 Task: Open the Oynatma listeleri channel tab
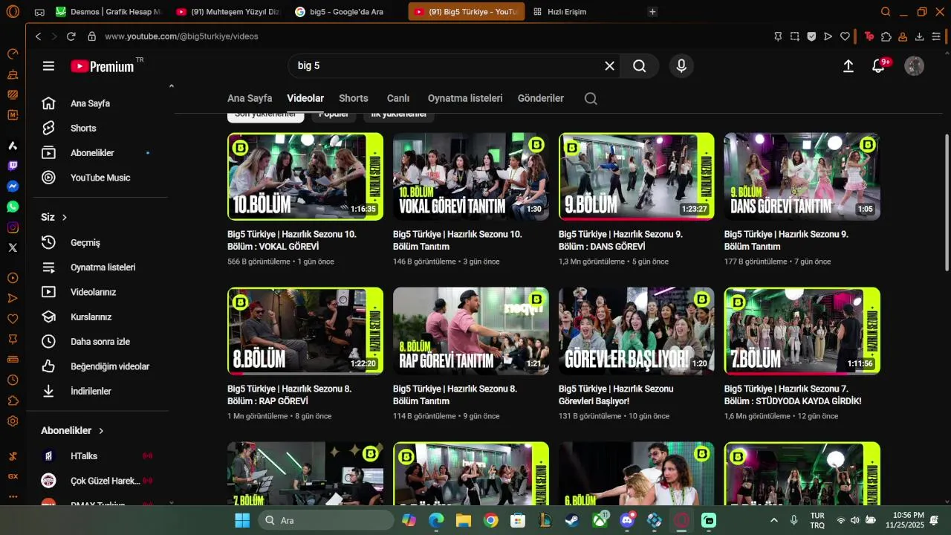pyautogui.click(x=465, y=99)
